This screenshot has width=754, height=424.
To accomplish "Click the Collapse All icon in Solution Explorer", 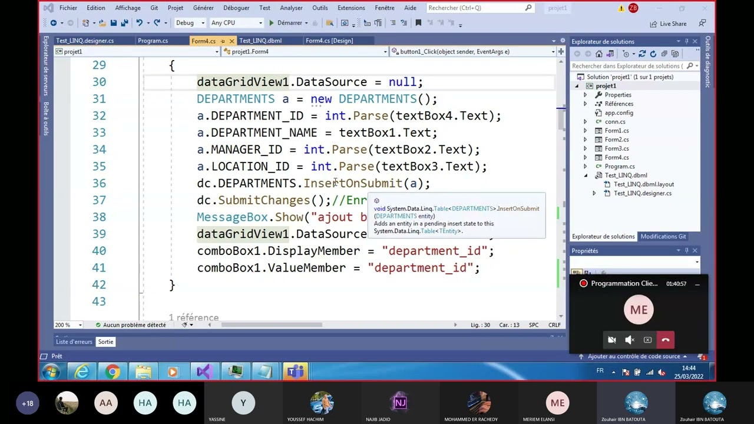I will pos(664,54).
